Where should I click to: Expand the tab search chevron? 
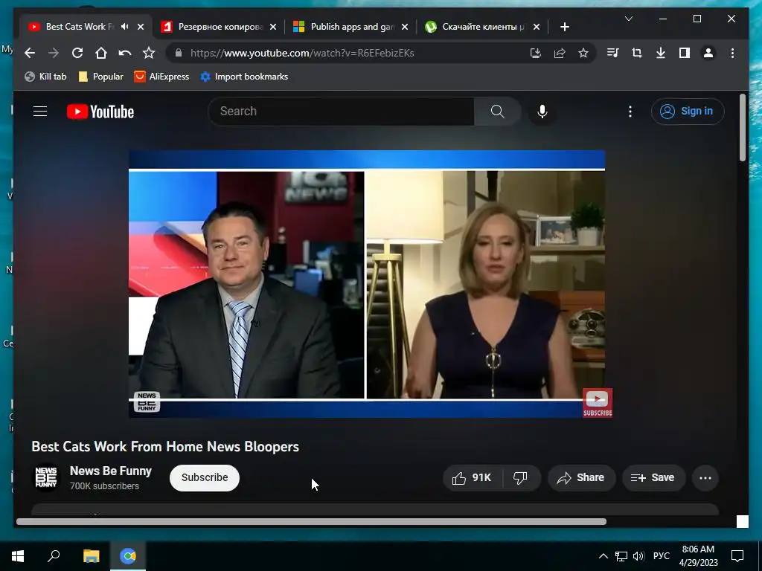(x=628, y=19)
